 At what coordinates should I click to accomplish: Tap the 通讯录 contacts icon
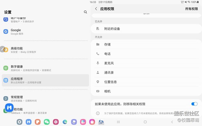pos(98,73)
